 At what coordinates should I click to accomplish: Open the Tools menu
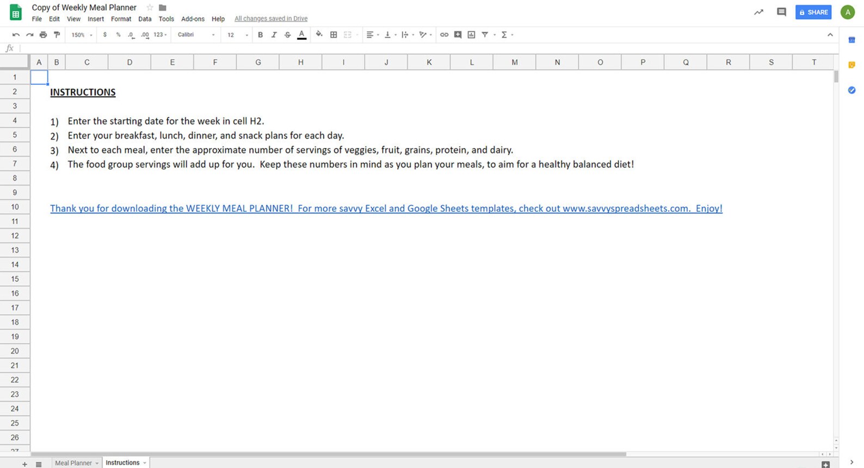click(x=166, y=19)
